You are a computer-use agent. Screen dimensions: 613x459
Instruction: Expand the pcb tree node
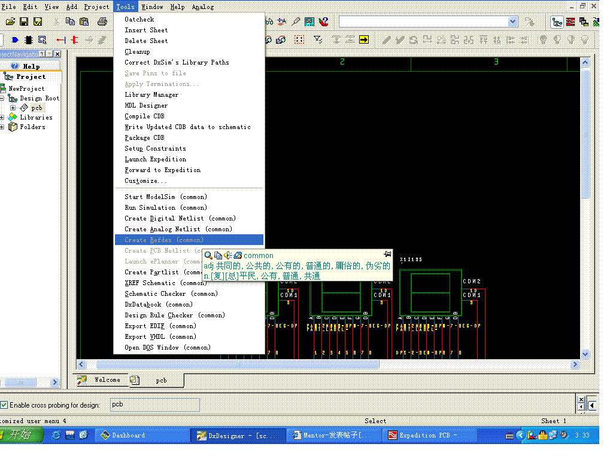coord(13,108)
